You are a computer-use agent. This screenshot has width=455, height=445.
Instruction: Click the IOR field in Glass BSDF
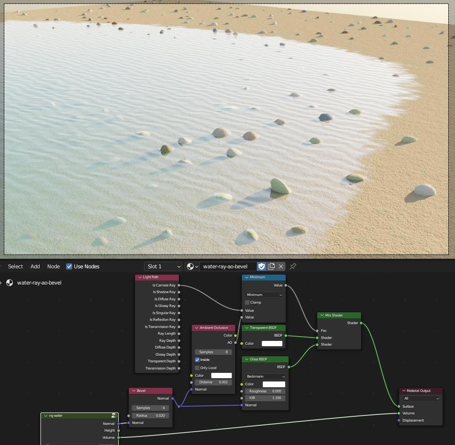click(x=265, y=398)
